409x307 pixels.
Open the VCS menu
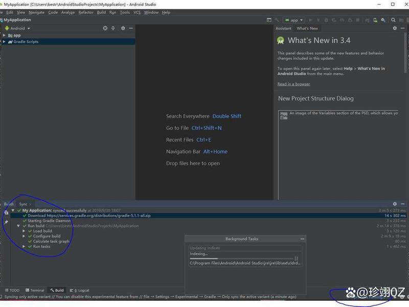point(137,12)
